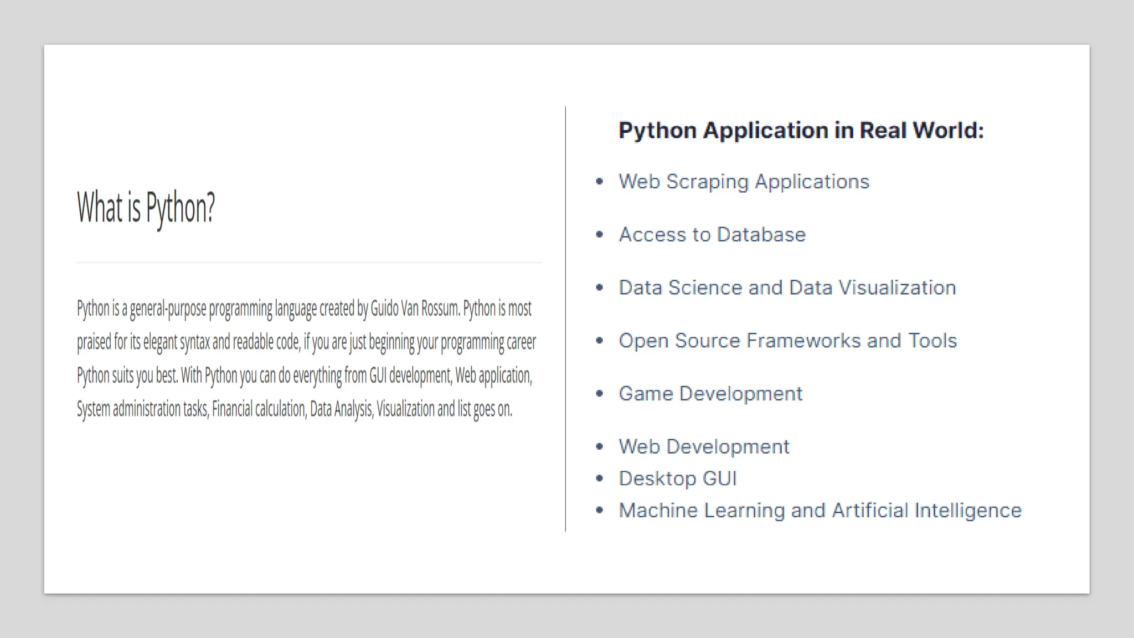Click the bullet dot beside Desktop GUI
Image resolution: width=1134 pixels, height=638 pixels.
pyautogui.click(x=599, y=478)
